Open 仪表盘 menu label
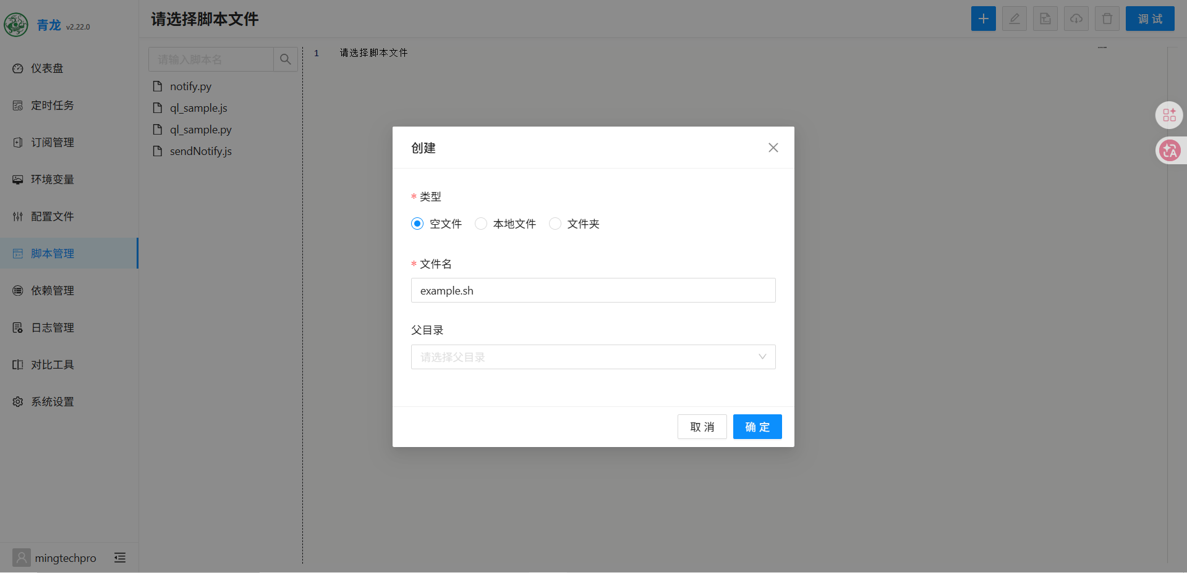 click(48, 69)
